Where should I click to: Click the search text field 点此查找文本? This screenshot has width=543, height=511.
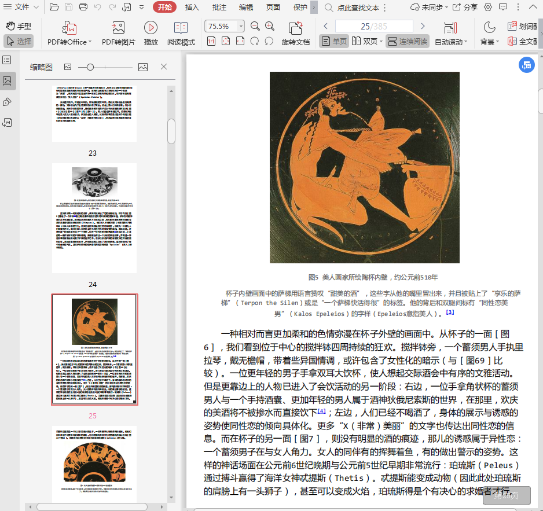click(358, 8)
